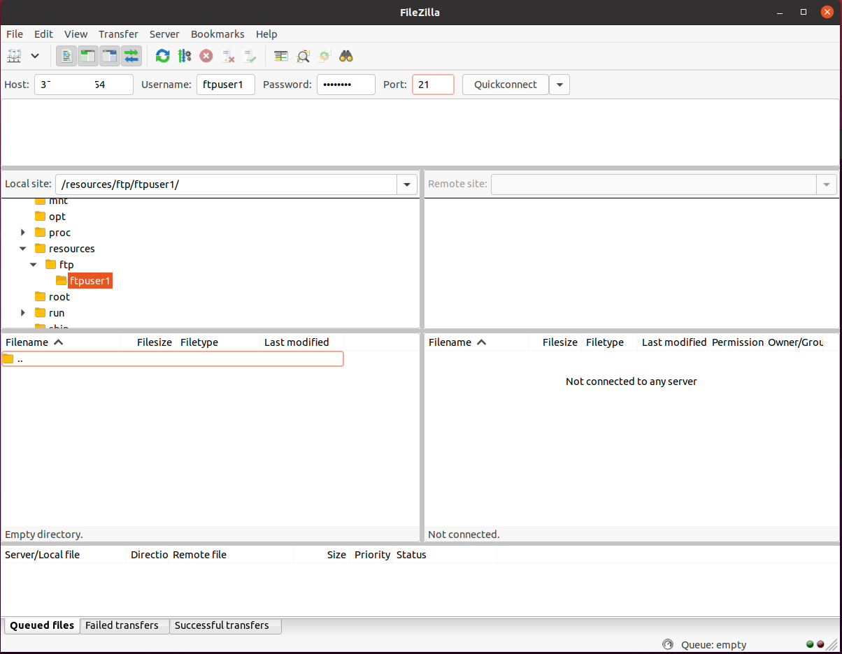842x654 pixels.
Task: Reconnect to the last server
Action: [250, 56]
